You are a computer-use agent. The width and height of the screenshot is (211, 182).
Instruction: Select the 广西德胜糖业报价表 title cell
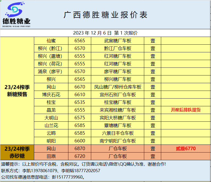pos(105,15)
